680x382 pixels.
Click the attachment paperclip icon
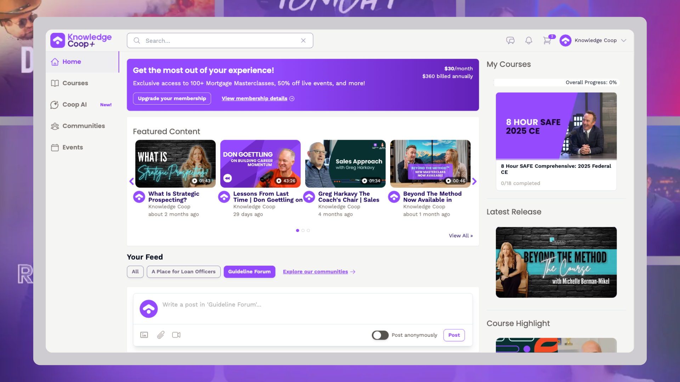click(161, 335)
